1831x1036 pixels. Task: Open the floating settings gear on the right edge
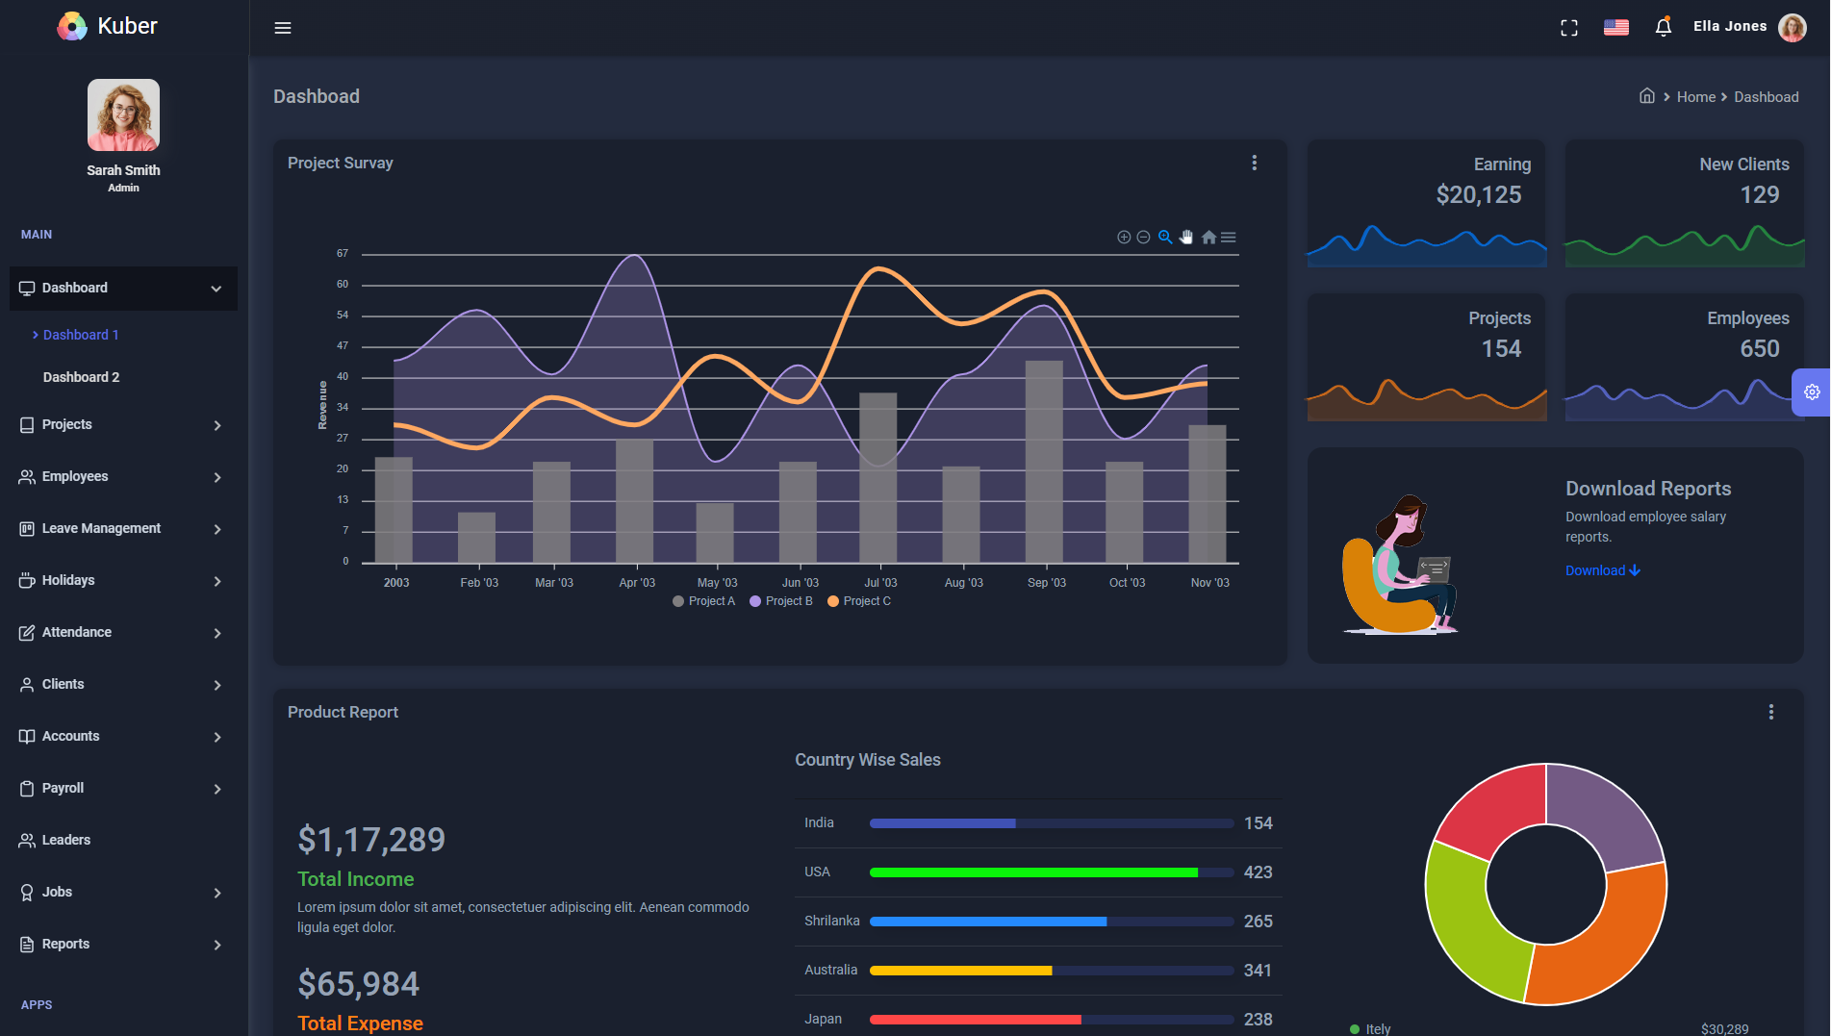(1813, 392)
